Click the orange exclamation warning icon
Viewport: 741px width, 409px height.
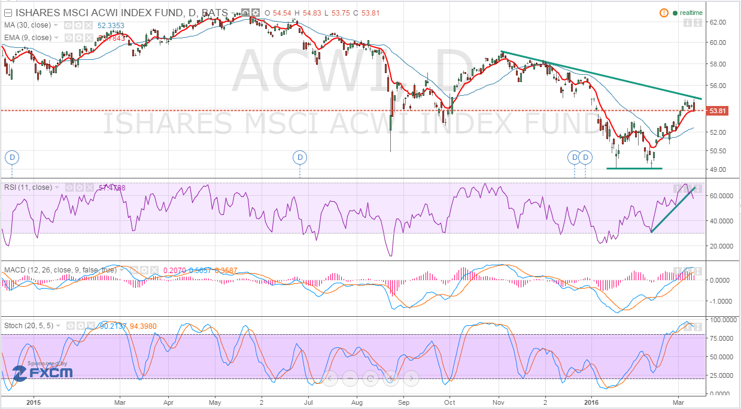663,13
